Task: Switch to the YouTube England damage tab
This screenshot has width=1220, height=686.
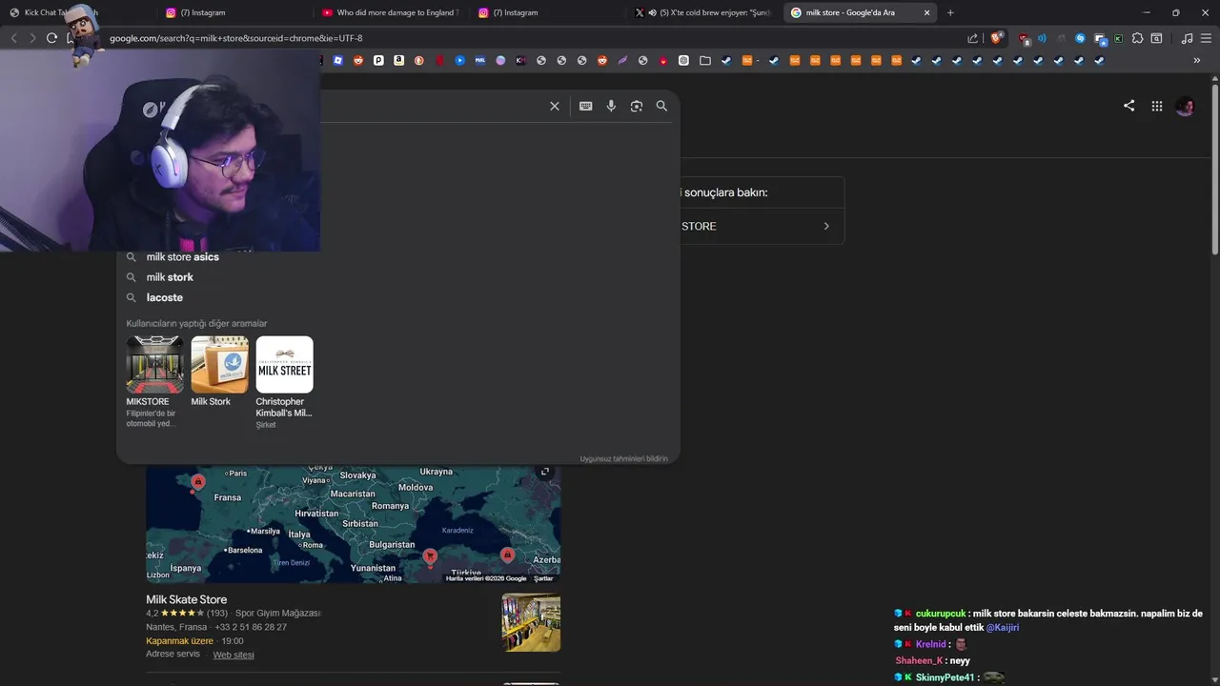Action: (391, 12)
